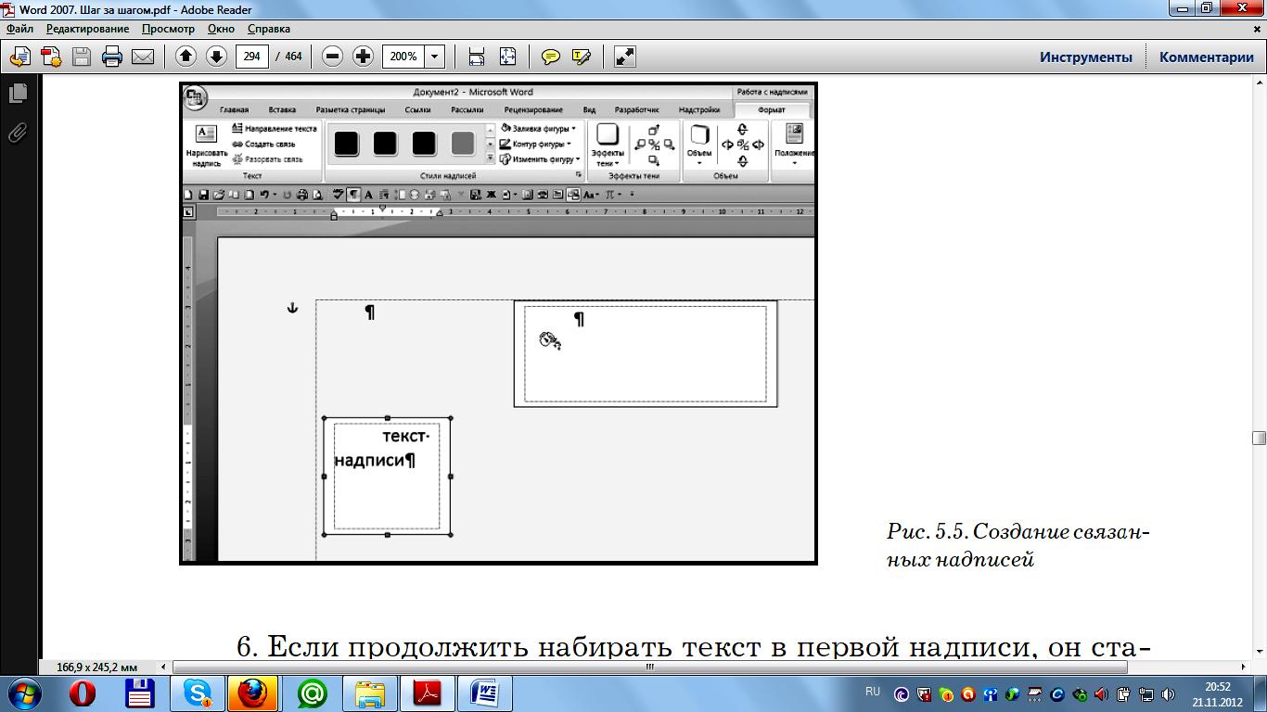Open the floppy disk taskbar app

[139, 693]
